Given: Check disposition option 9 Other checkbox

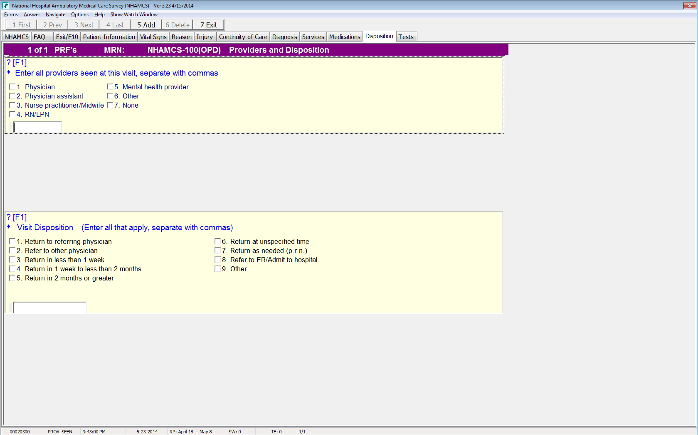Looking at the screenshot, I should [x=217, y=269].
